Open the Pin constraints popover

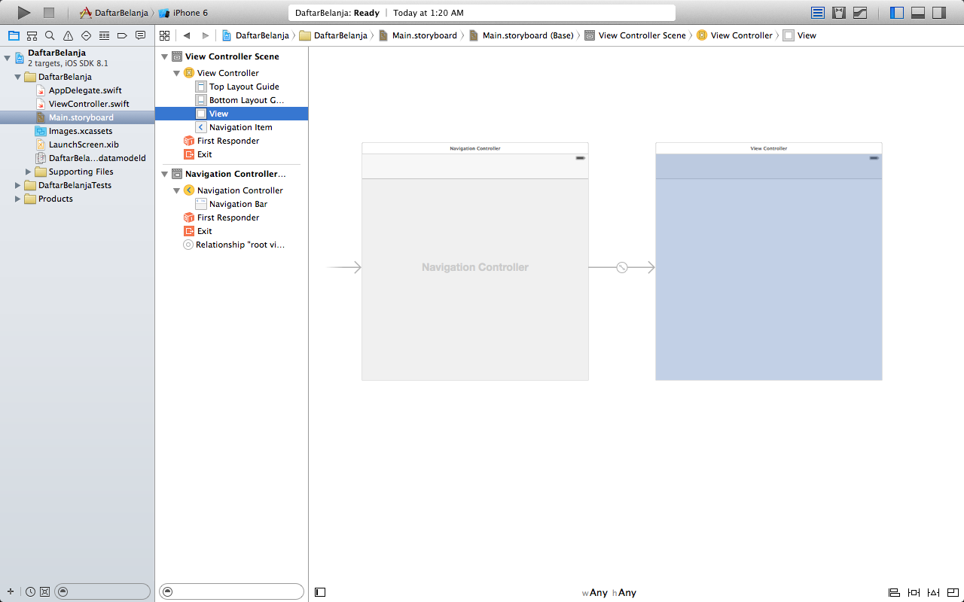914,593
